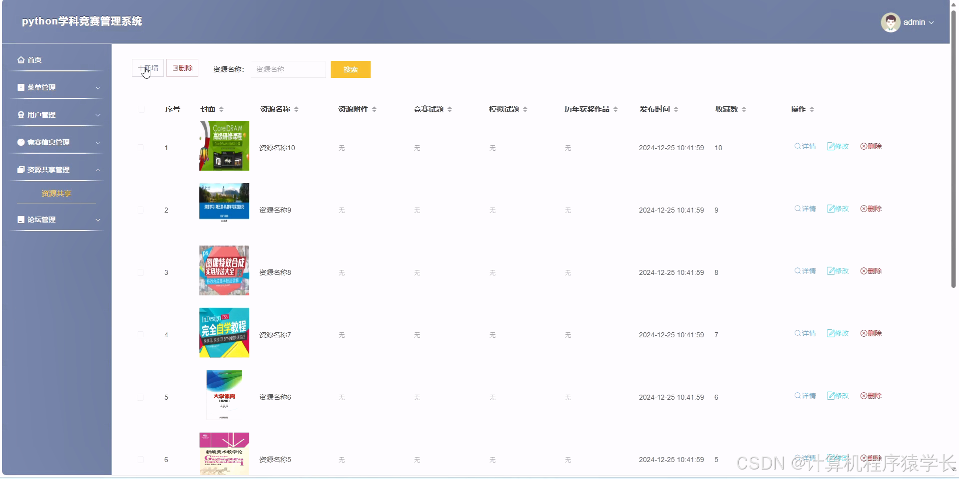Select the 资源共享 submenu item
Image resolution: width=959 pixels, height=479 pixels.
tap(56, 194)
